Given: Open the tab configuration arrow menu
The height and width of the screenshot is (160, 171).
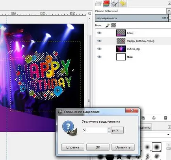Looking at the screenshot, I should pyautogui.click(x=169, y=3).
